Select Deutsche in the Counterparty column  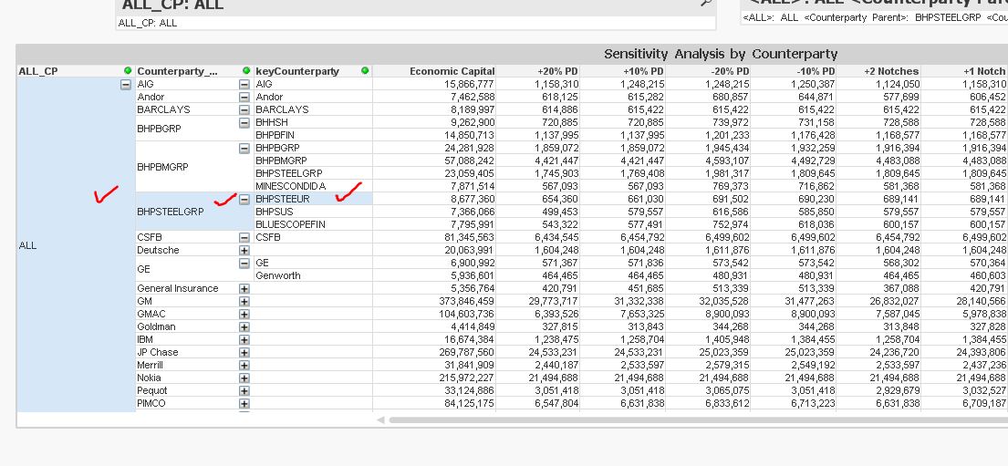pos(158,250)
